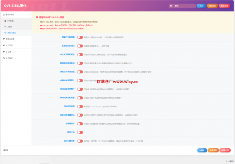Click the CSS拓展 file icon
This screenshot has width=235, height=164.
click(6, 21)
